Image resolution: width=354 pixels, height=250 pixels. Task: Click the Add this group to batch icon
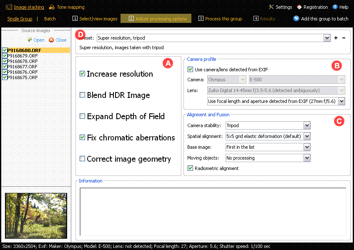pyautogui.click(x=296, y=18)
